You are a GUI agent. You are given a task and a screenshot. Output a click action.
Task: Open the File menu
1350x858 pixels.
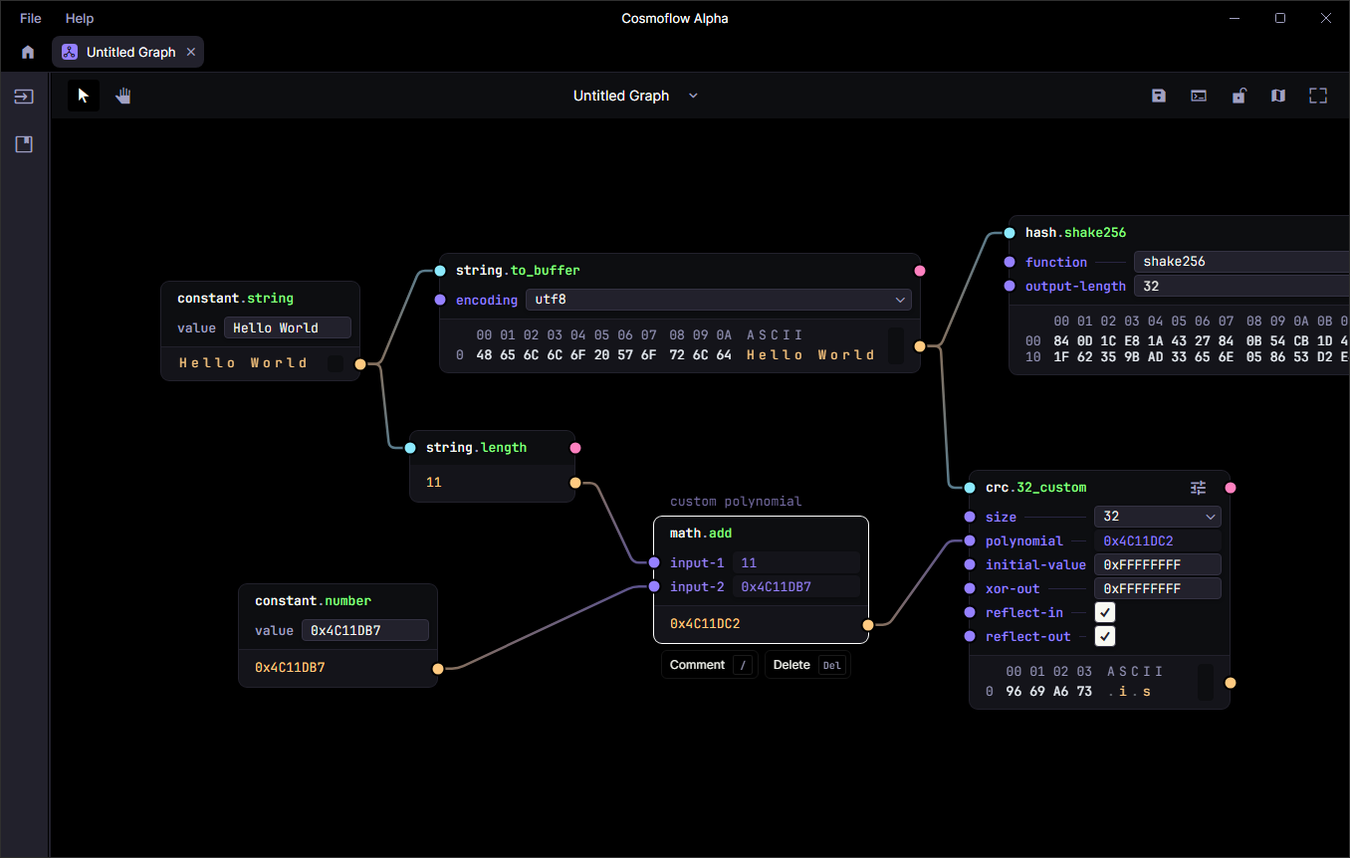31,18
